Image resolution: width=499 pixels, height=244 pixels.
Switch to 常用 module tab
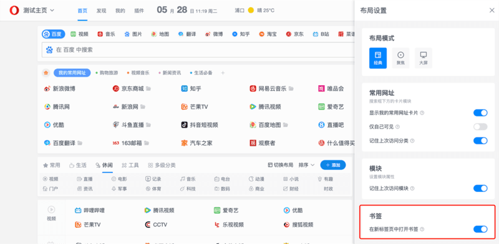[52, 165]
